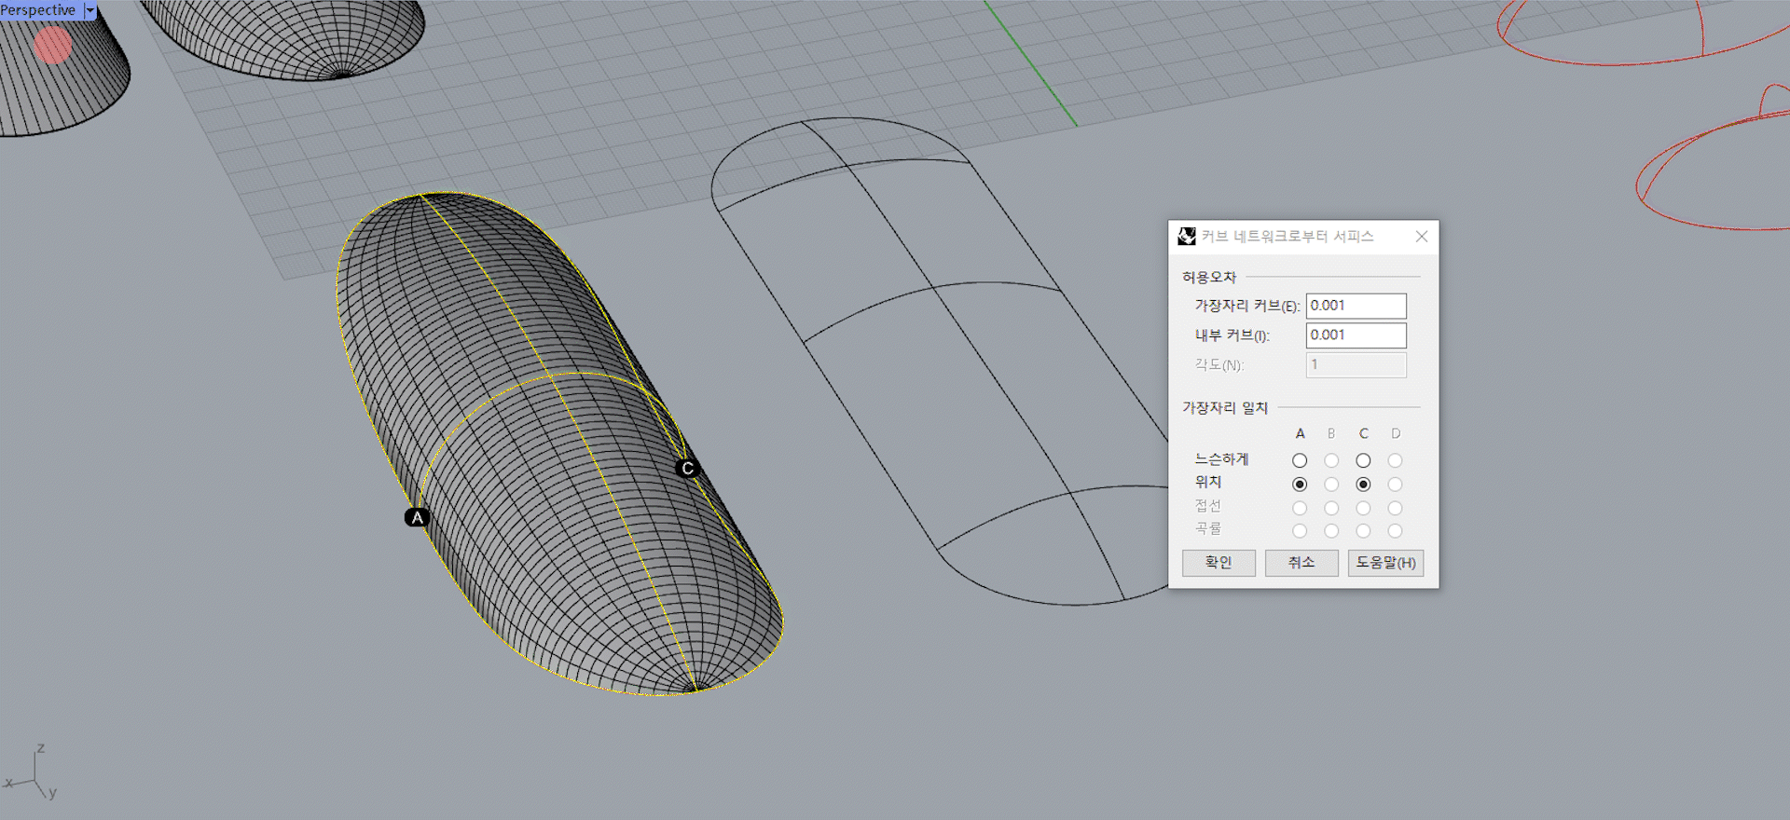Select 위치 radio for edge C

[x=1363, y=485]
